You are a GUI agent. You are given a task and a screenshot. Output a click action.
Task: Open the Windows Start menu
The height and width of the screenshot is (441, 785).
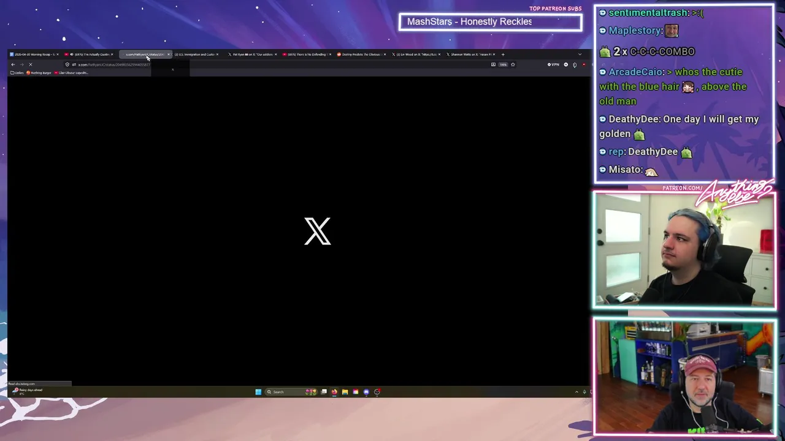point(258,392)
